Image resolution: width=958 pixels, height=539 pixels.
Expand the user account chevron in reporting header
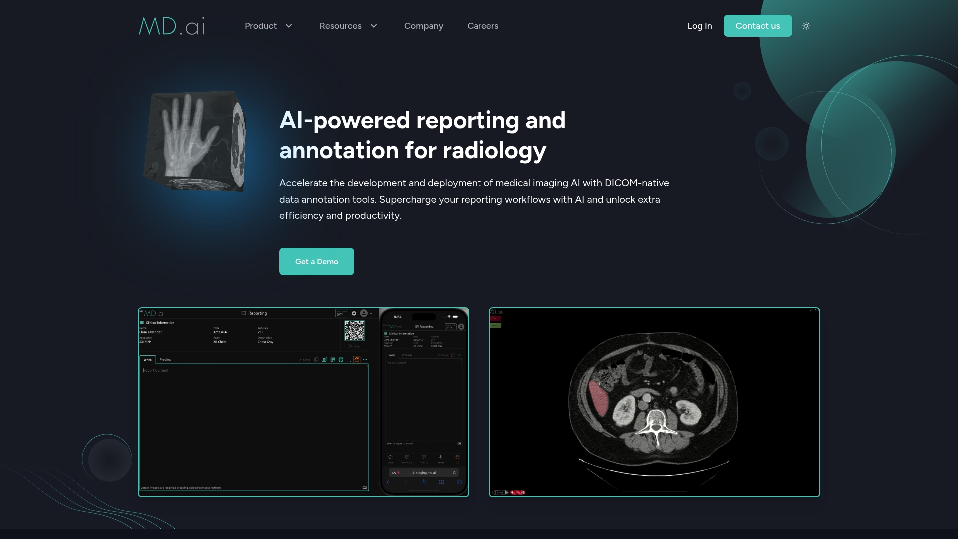(x=371, y=313)
